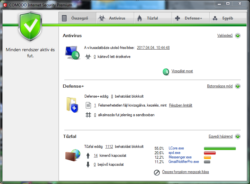The height and width of the screenshot is (184, 250).
Task: Click the antivirus monitor radar icon
Action: click(73, 53)
